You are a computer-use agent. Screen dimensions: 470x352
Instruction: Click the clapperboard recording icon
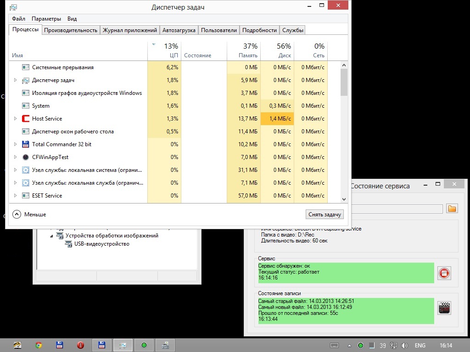(x=444, y=308)
